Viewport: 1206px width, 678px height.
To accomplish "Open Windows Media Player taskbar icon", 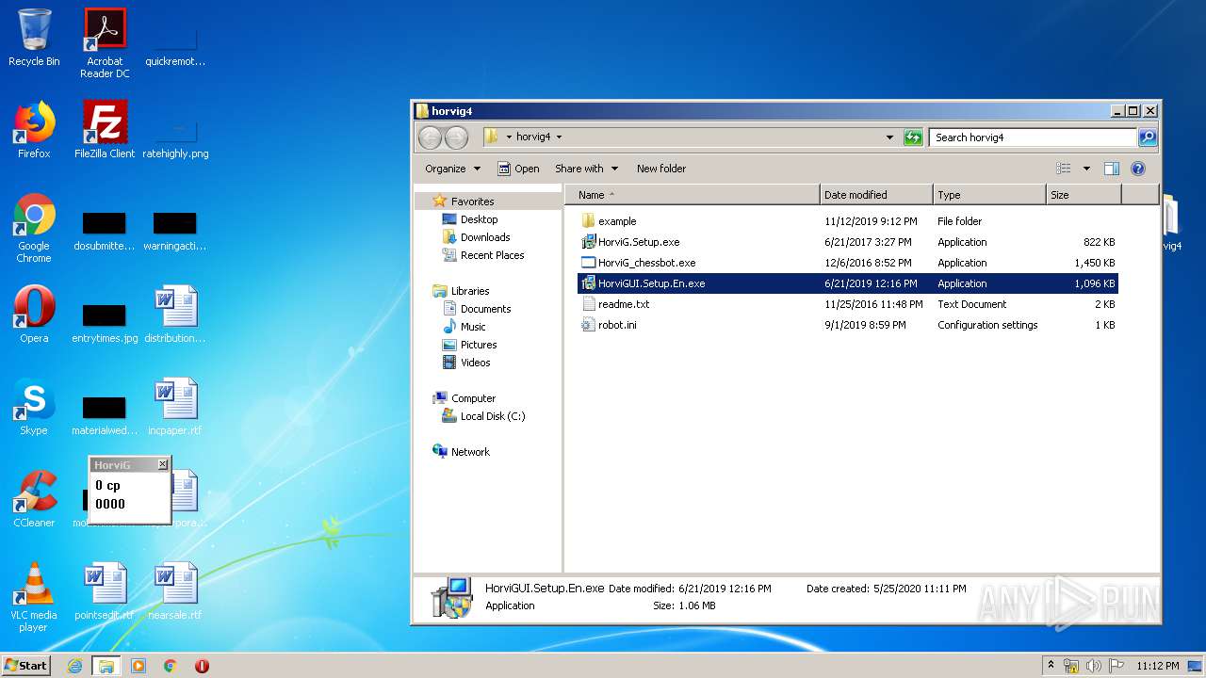I will pyautogui.click(x=139, y=666).
